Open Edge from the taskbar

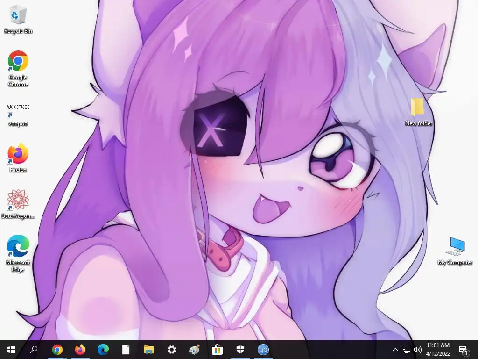point(103,350)
